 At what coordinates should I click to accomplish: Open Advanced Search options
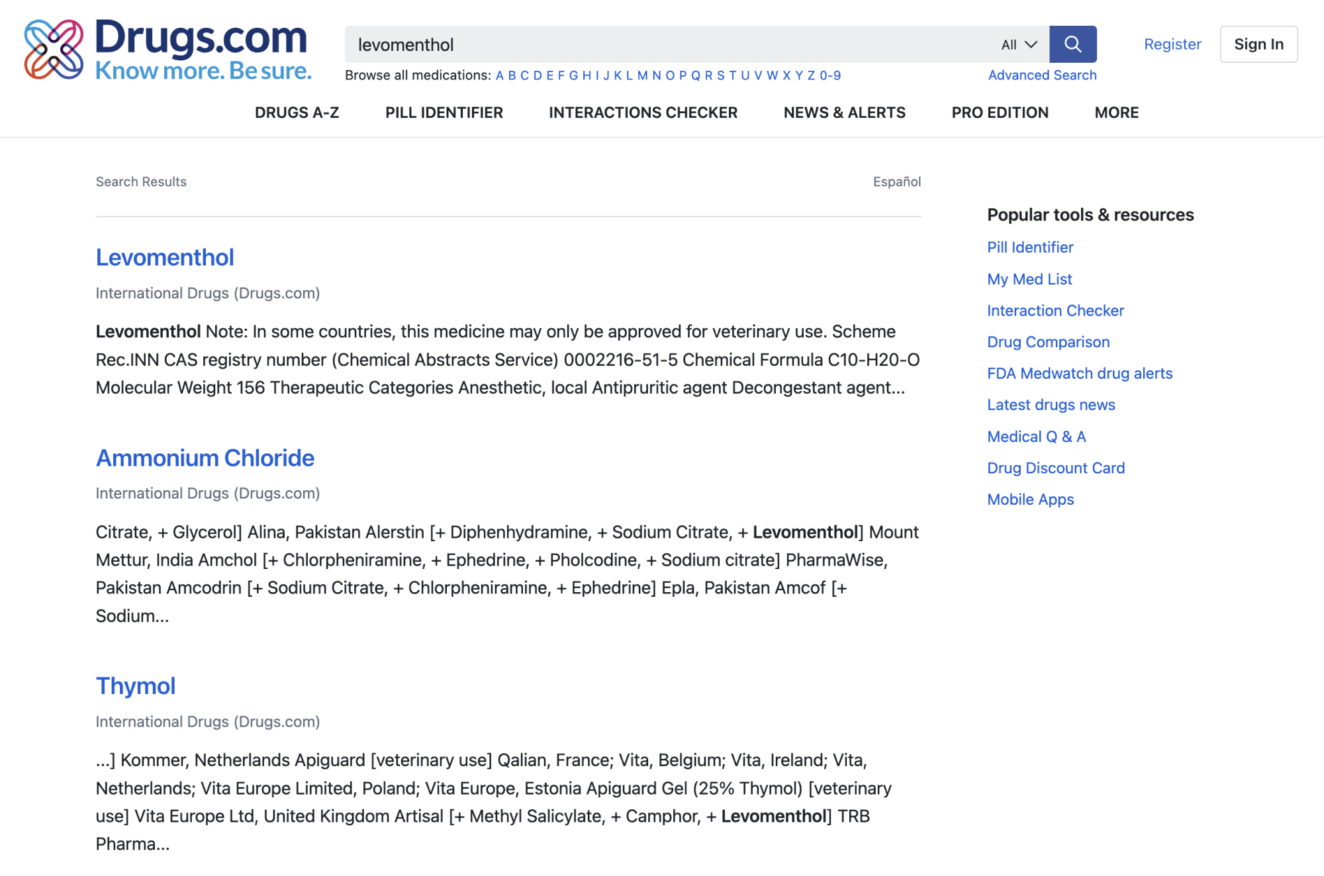click(x=1041, y=74)
